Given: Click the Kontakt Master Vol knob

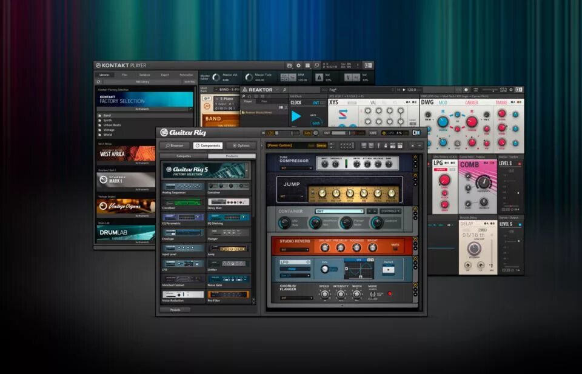Looking at the screenshot, I should coord(216,77).
